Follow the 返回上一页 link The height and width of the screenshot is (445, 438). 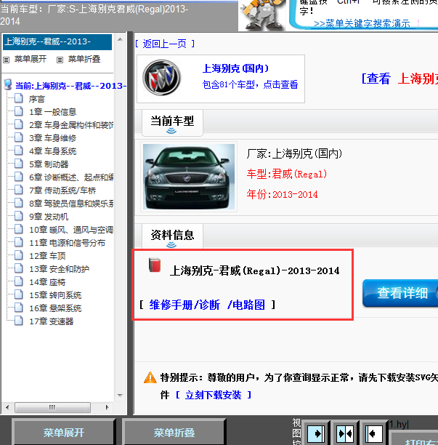point(165,44)
